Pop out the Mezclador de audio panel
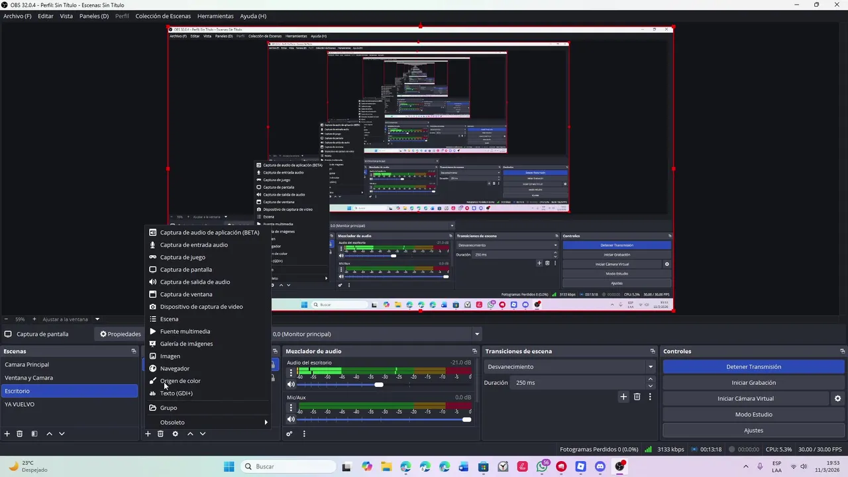 474,351
